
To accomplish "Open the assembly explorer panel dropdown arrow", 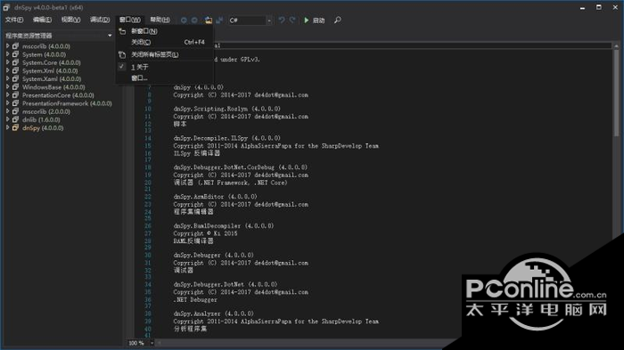I will coord(110,36).
